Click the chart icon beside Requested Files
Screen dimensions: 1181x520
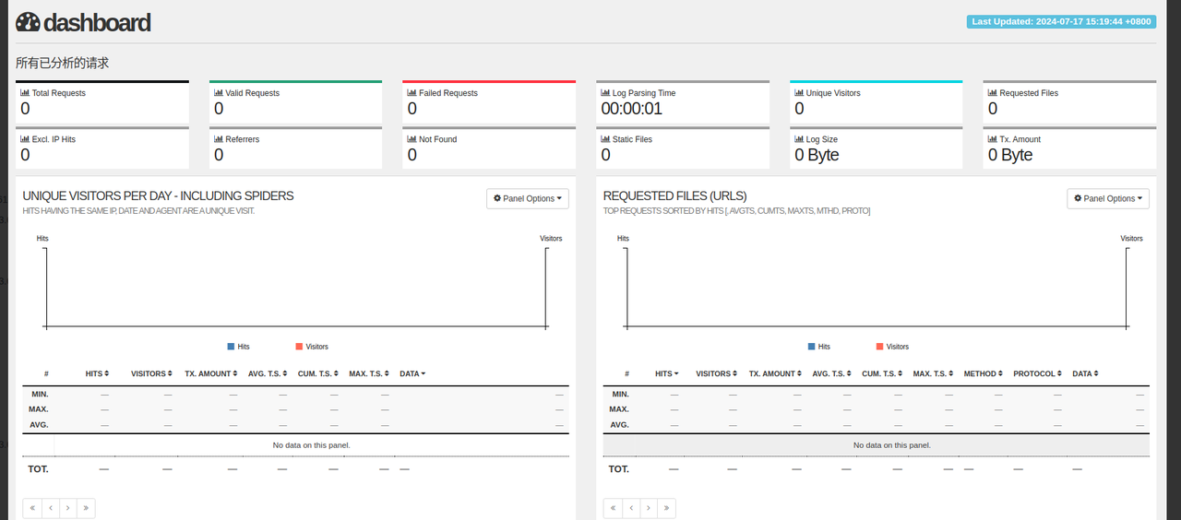[992, 93]
